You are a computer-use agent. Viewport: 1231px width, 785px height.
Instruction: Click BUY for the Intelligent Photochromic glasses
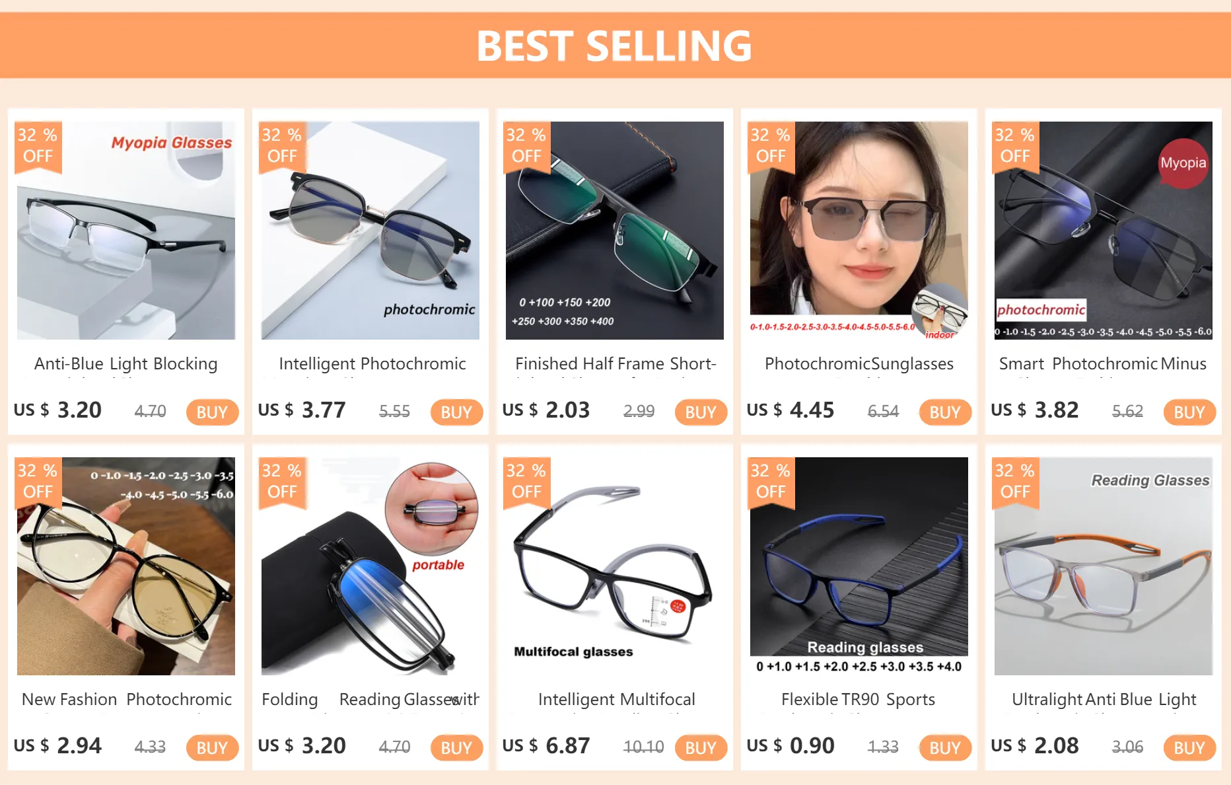(456, 412)
